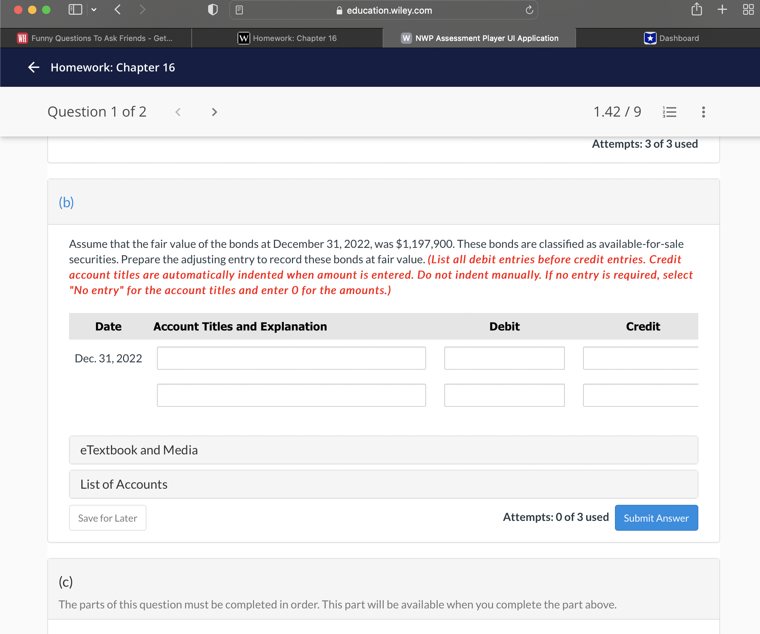Image resolution: width=760 pixels, height=634 pixels.
Task: Toggle the Safari sidebar icon
Action: 75,10
